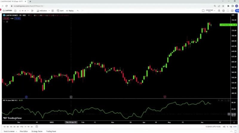Select the D daily interval
The image size is (239, 133).
(20, 11)
